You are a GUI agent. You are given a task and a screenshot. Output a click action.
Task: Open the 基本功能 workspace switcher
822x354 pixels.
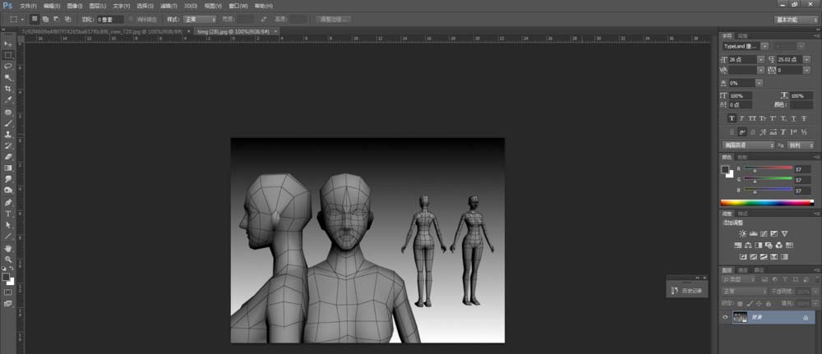(795, 18)
